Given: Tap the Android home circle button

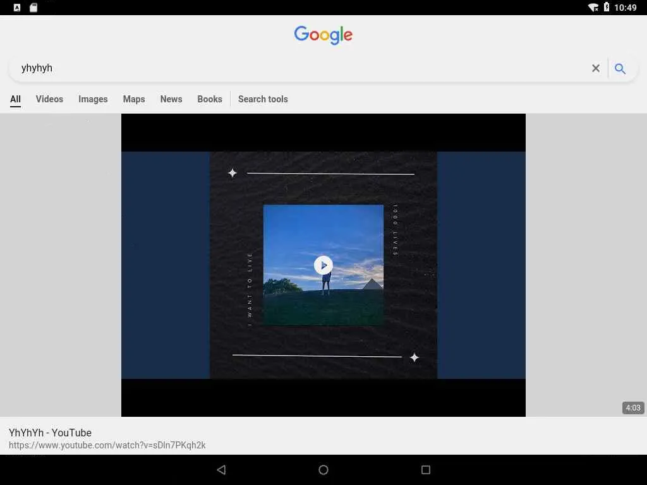Looking at the screenshot, I should tap(323, 470).
